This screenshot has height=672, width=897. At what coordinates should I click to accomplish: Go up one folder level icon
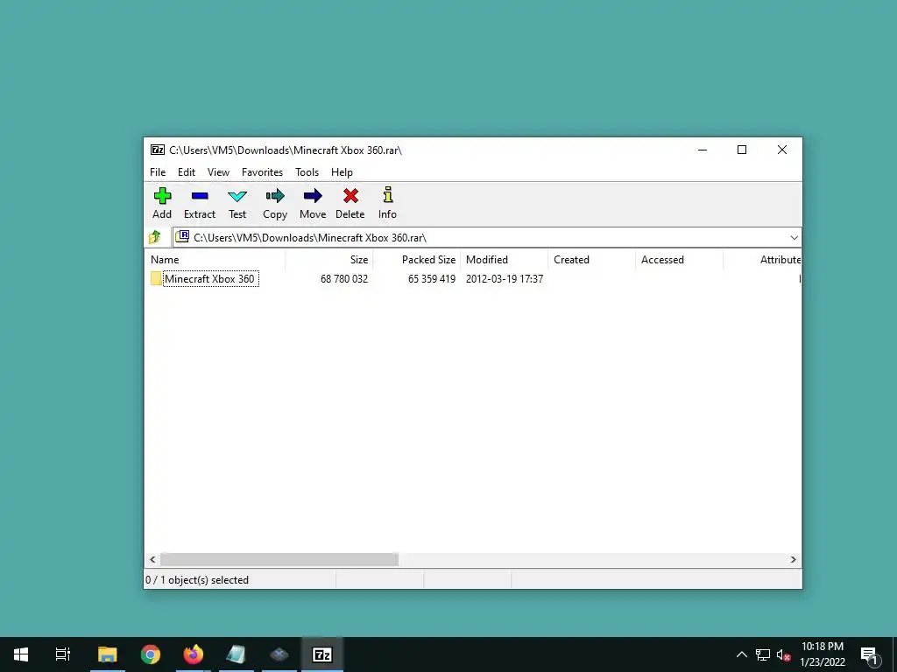tap(154, 237)
